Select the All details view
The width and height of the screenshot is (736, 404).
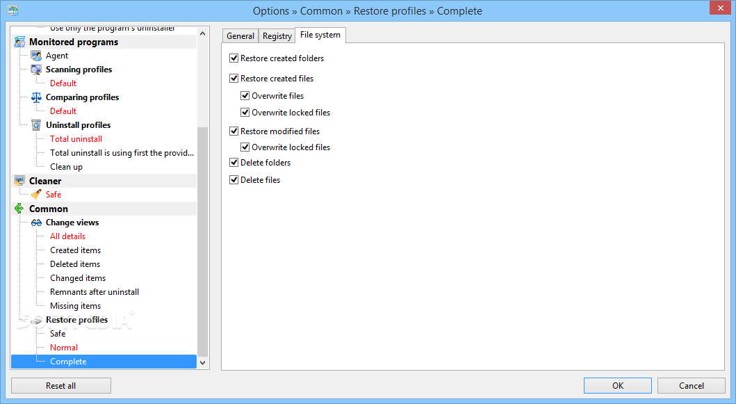[x=67, y=236]
